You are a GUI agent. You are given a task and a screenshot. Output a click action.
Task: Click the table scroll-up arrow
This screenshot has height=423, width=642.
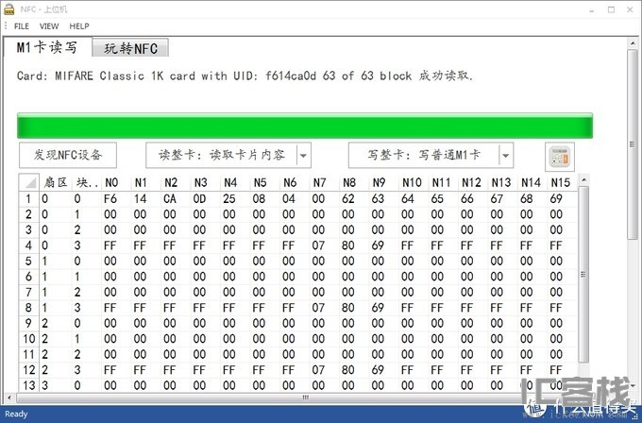click(x=583, y=179)
